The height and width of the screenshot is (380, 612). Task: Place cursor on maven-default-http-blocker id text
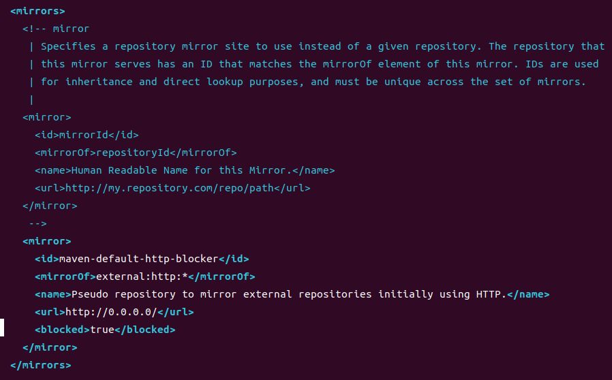coord(138,259)
